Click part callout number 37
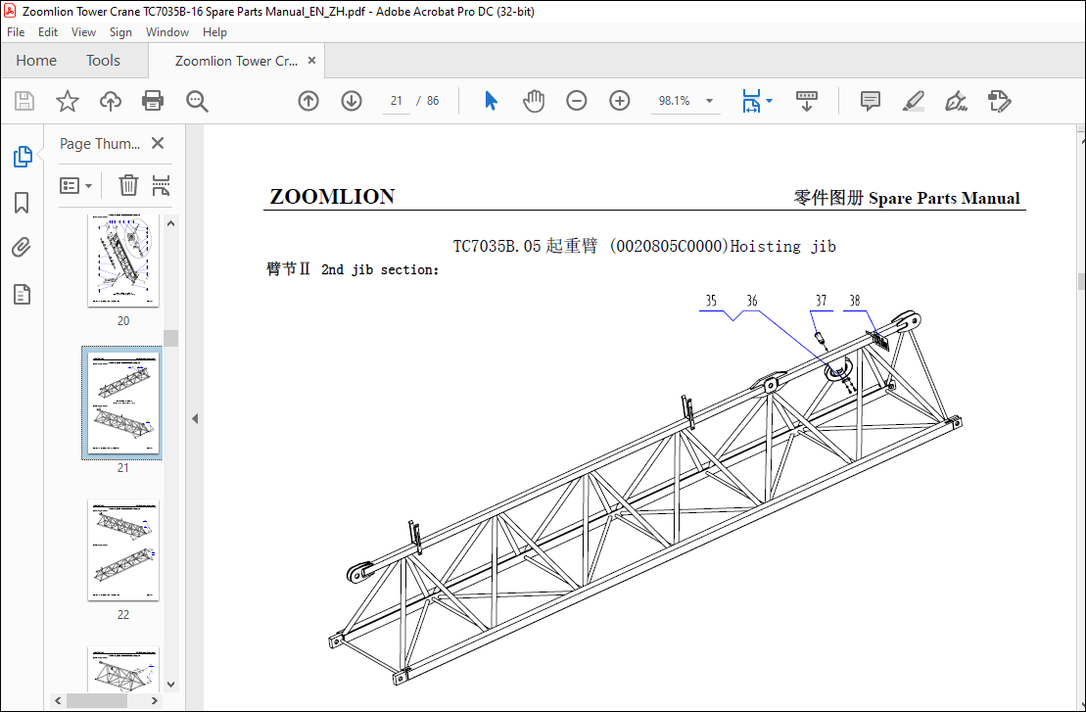1086x712 pixels. point(821,301)
